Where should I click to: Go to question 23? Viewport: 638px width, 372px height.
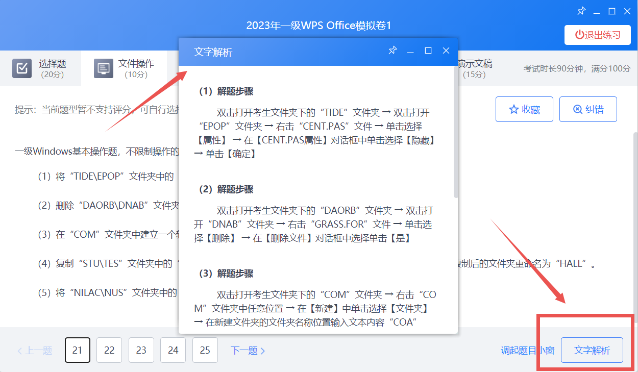point(141,350)
